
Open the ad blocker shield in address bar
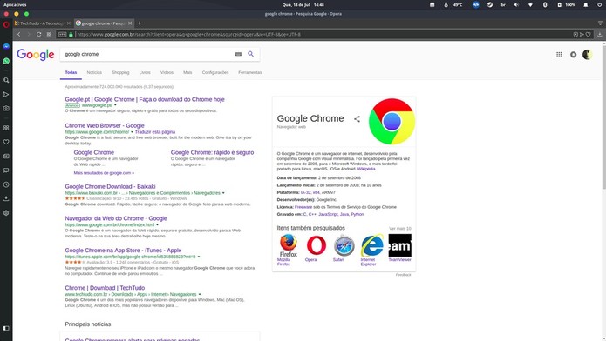pos(575,34)
